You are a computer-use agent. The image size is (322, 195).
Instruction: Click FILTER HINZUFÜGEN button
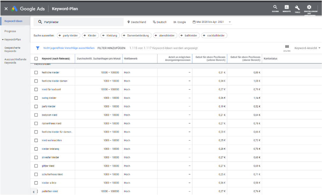pyautogui.click(x=111, y=48)
